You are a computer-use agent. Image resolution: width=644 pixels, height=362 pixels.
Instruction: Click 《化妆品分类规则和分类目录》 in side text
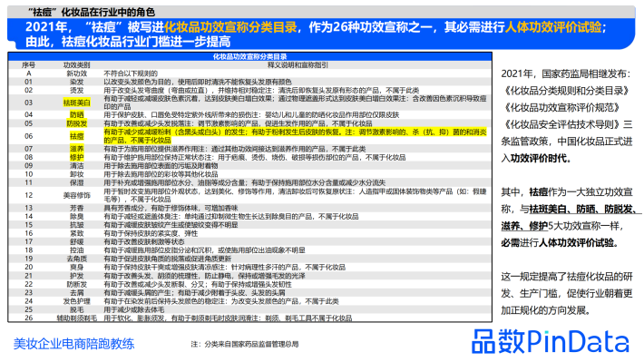[565, 91]
